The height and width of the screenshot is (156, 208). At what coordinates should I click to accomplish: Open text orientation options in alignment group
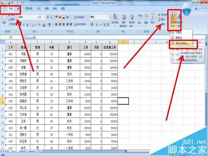click(x=68, y=17)
